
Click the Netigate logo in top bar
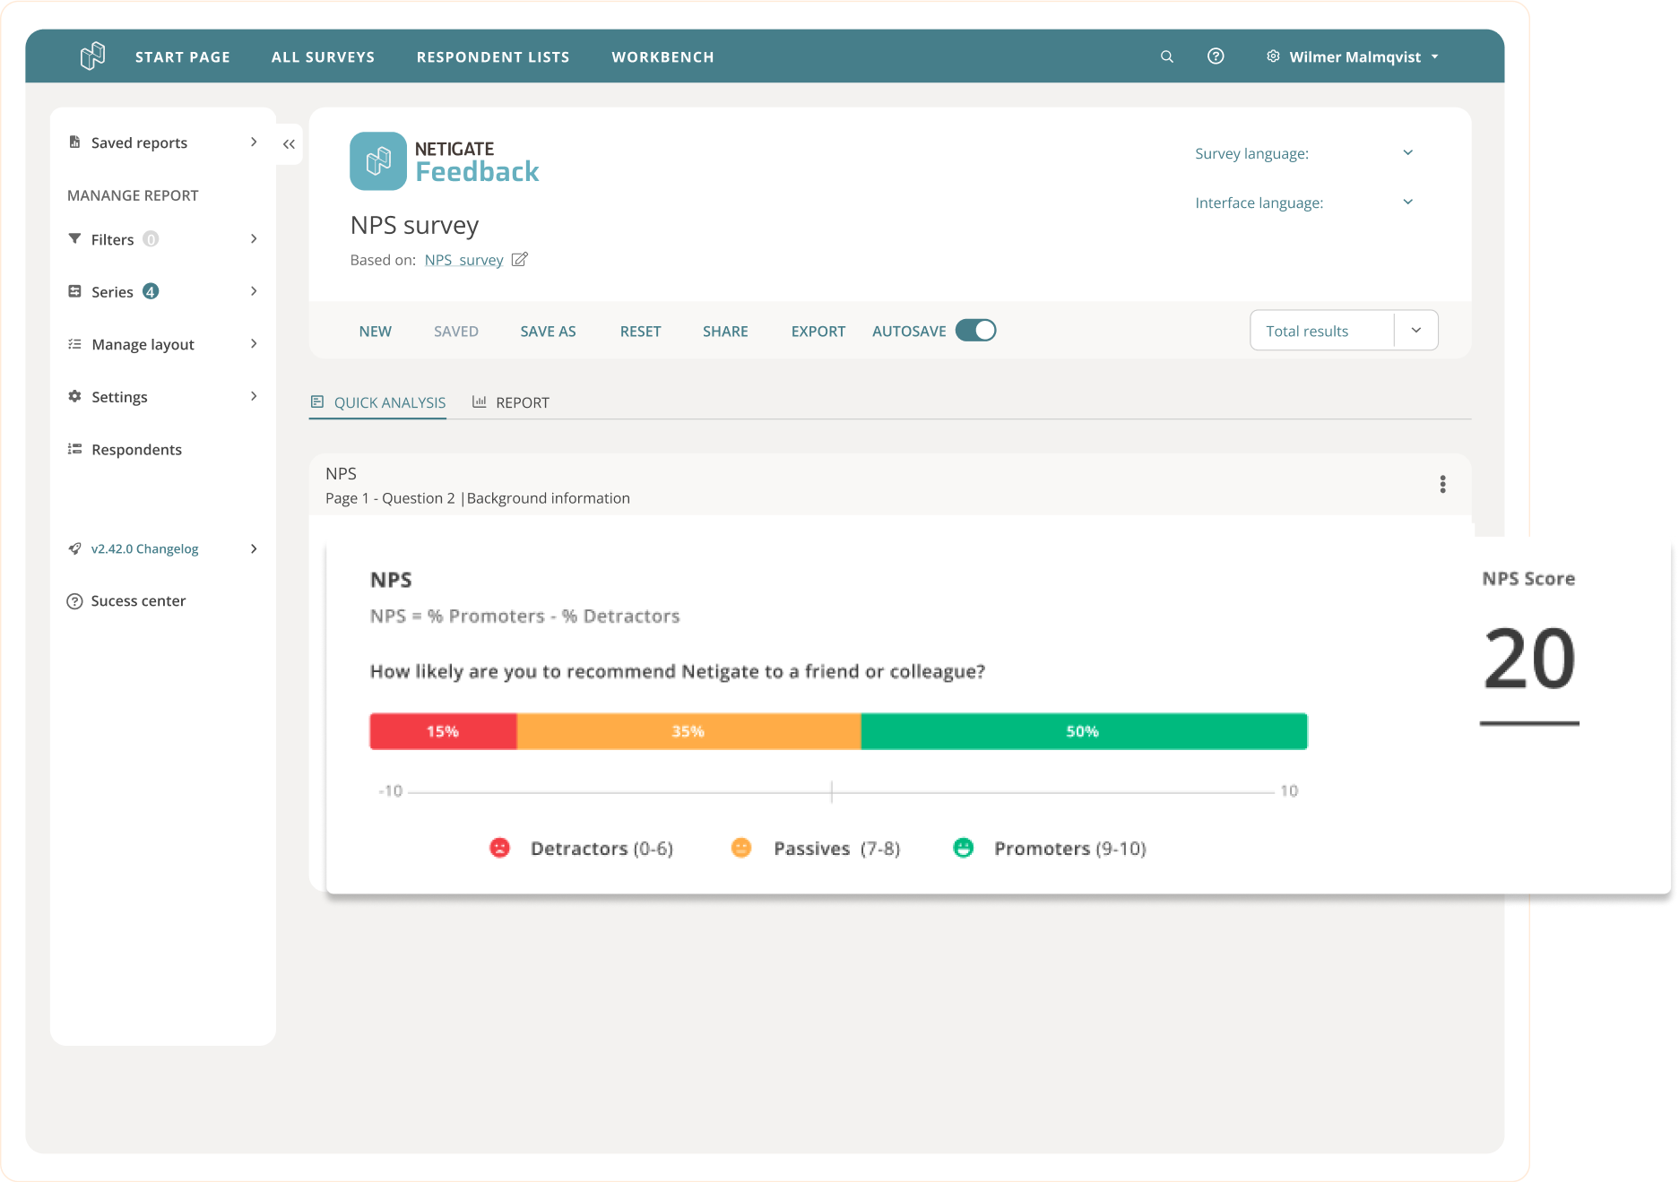(92, 56)
